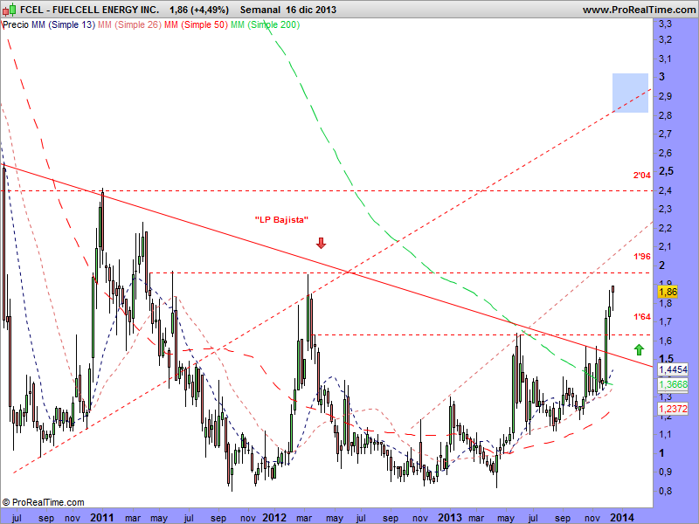Click the 2013 year label on time axis

coord(450,518)
